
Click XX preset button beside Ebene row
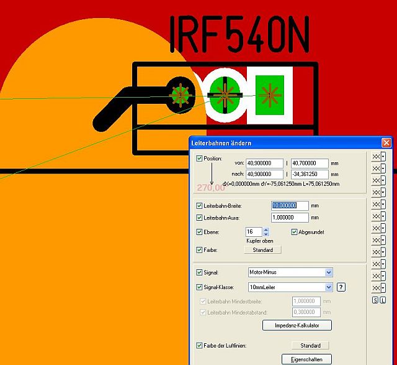point(376,228)
